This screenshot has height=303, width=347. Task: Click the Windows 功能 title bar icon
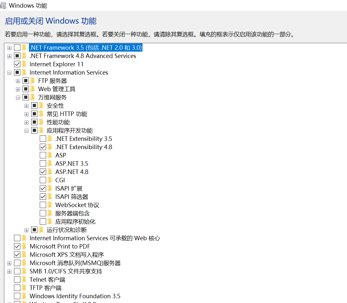[3, 5]
